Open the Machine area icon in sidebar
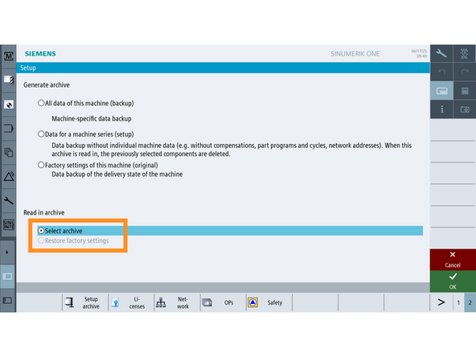Screen dimensions: 476x357 [9, 56]
